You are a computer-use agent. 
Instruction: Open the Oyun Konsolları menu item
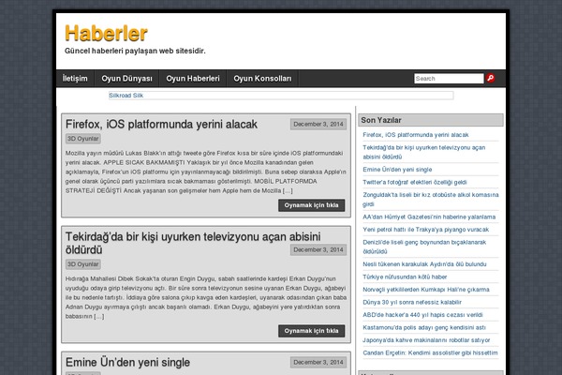[x=262, y=79]
